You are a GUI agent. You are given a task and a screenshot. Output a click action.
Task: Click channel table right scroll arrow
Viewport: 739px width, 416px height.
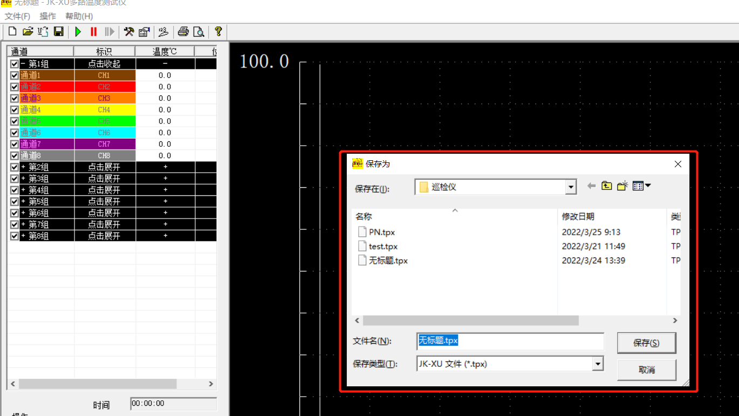pyautogui.click(x=211, y=384)
